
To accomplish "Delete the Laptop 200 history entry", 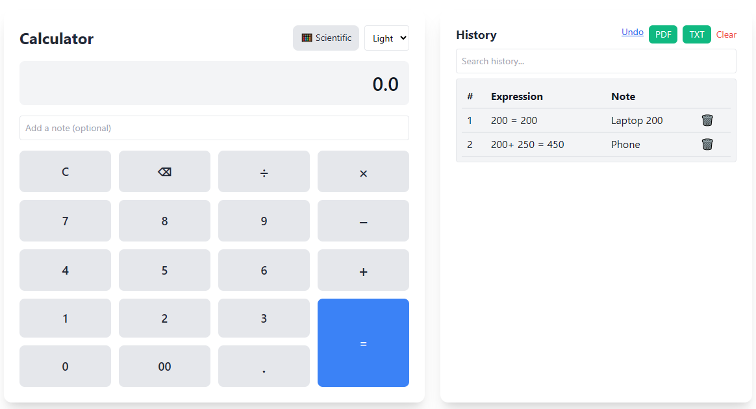I will click(707, 120).
